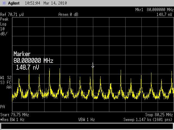The width and height of the screenshot is (174, 130).
Task: Click the Sweep 1.147 ks (1601 pts) readout
Action: [x=148, y=119]
